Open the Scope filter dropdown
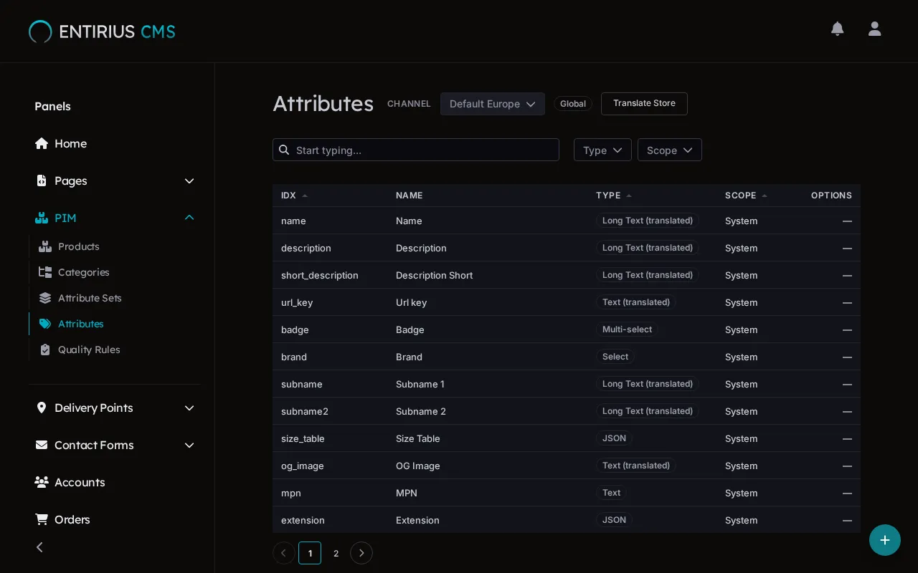Image resolution: width=918 pixels, height=573 pixels. (x=670, y=150)
